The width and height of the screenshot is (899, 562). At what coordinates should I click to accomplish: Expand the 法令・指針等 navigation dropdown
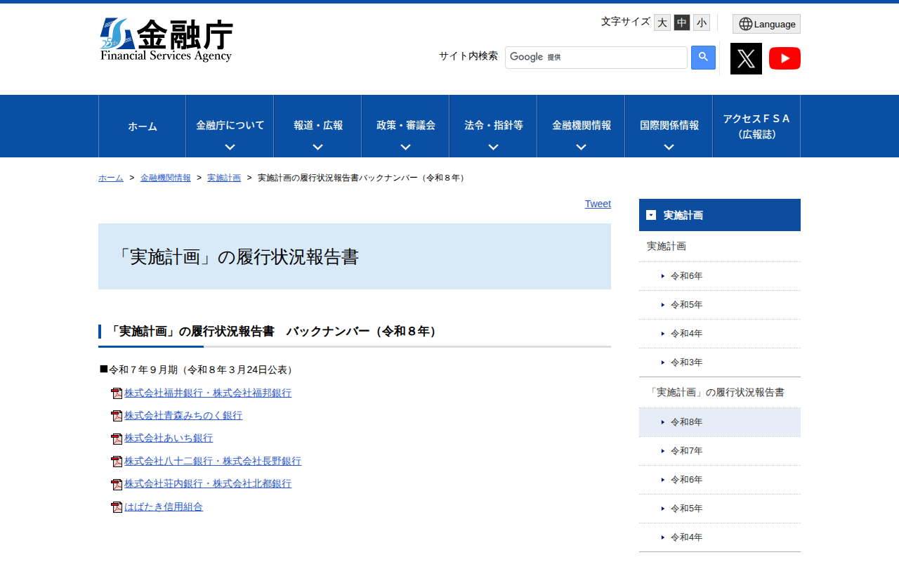click(x=492, y=126)
